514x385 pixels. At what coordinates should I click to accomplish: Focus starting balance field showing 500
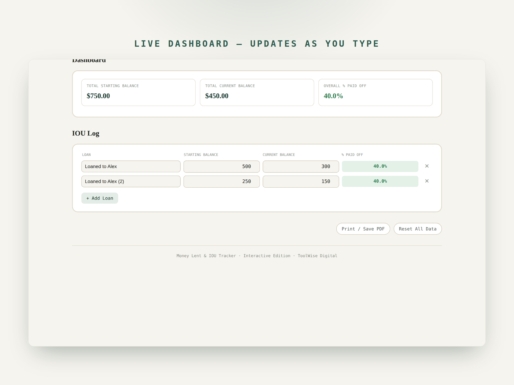(x=222, y=166)
